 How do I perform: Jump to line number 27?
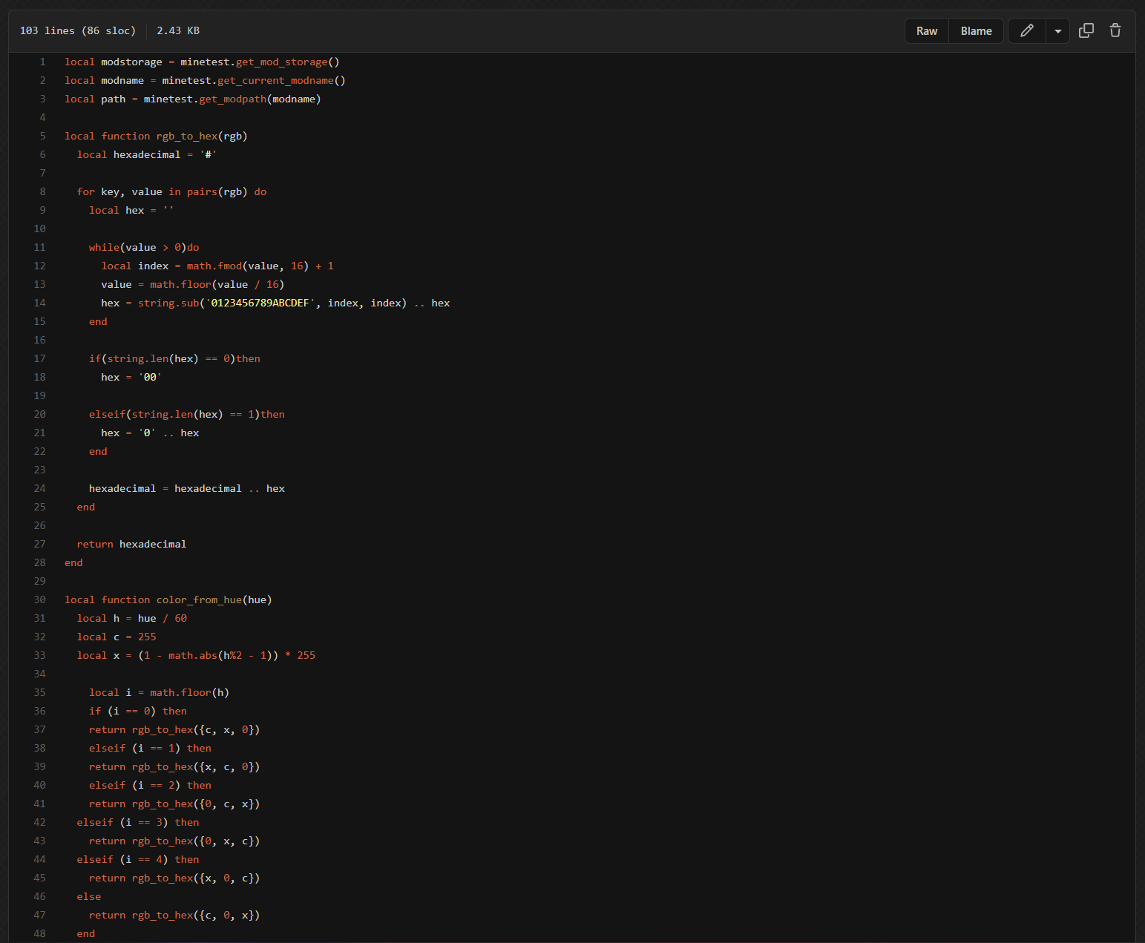(40, 545)
